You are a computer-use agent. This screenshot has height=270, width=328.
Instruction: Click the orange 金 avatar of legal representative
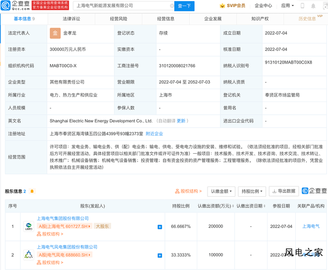55,33
